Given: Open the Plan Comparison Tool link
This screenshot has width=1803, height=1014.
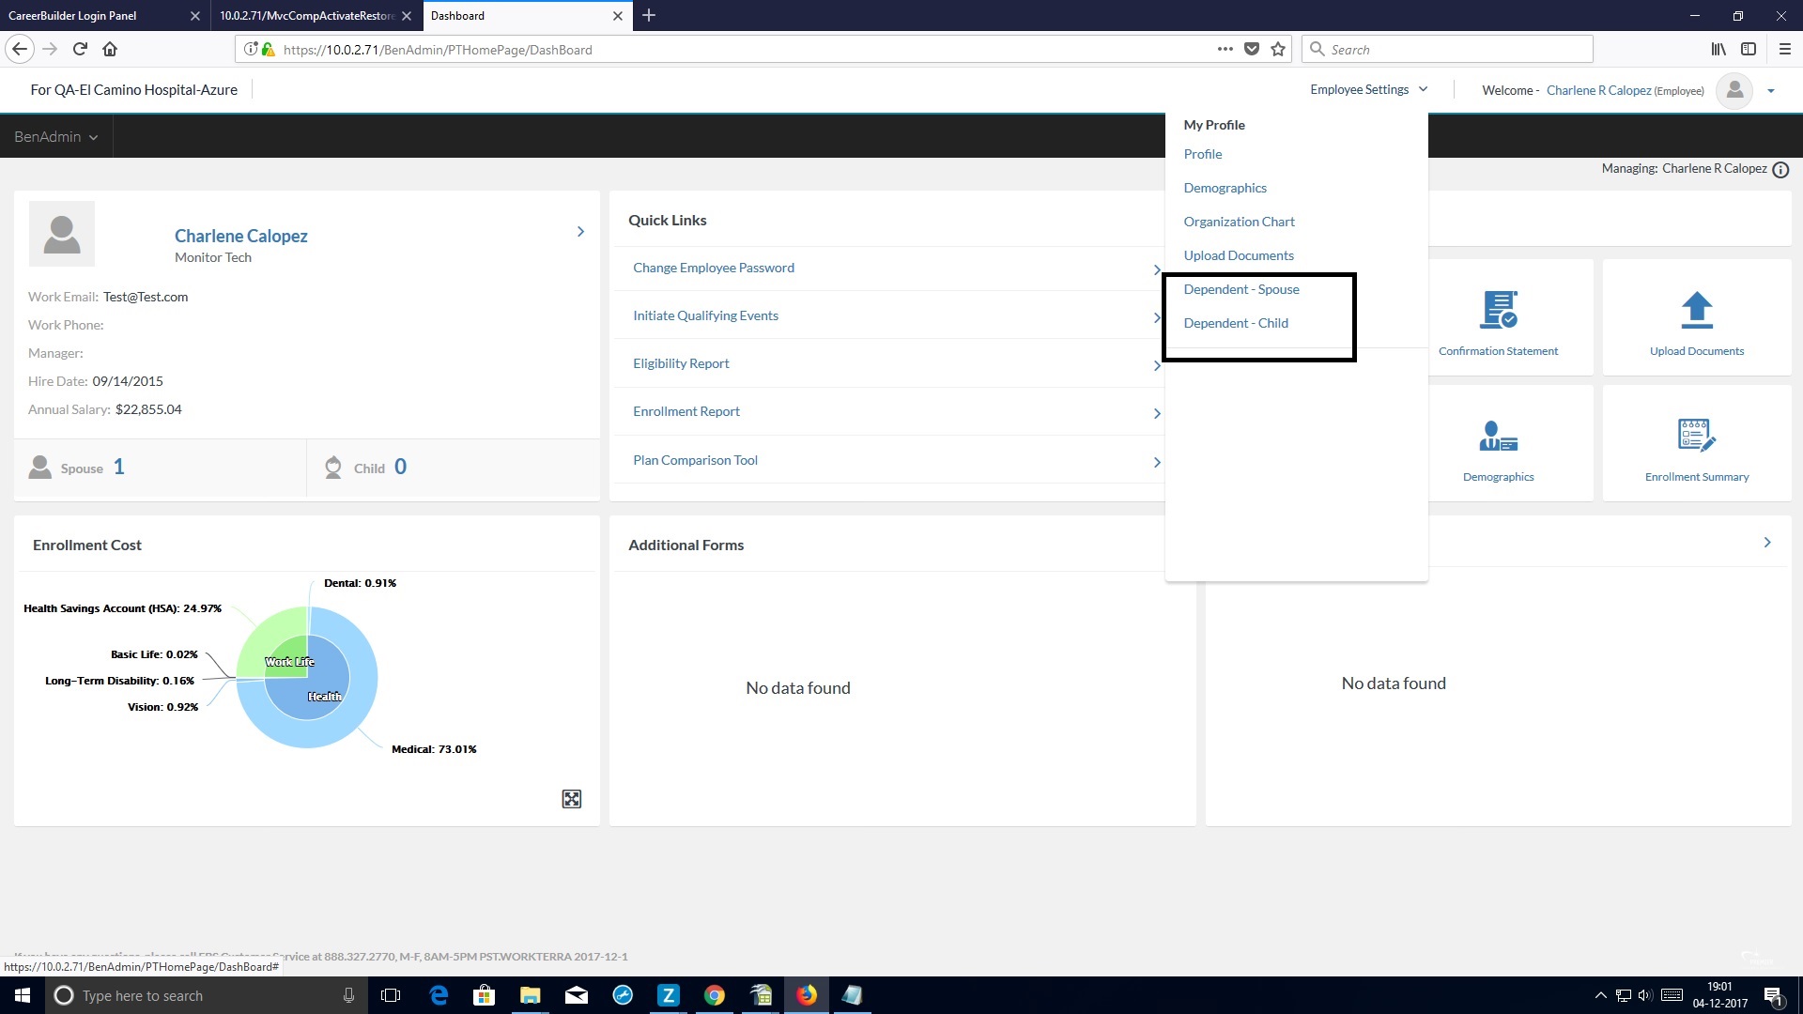Looking at the screenshot, I should 695,460.
